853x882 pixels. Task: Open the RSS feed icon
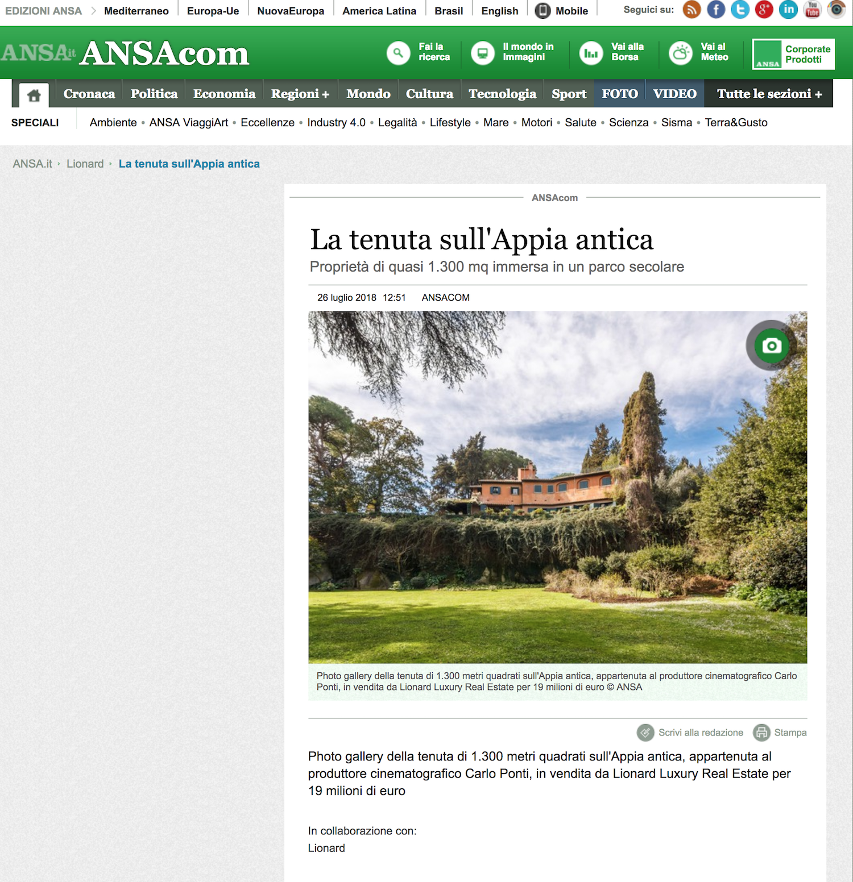pyautogui.click(x=691, y=10)
